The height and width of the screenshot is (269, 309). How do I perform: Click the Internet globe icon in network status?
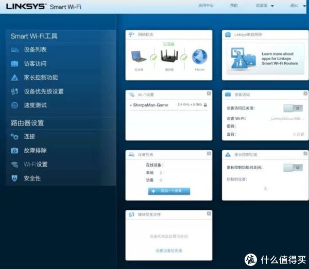200,57
